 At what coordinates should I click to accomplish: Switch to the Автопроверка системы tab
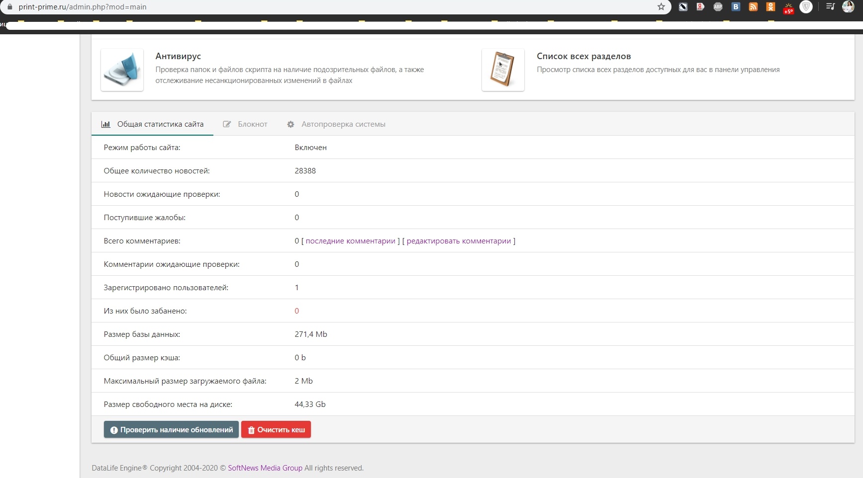coord(336,124)
